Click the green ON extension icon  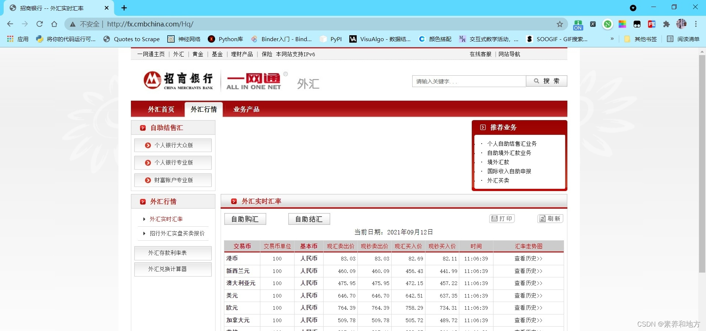pyautogui.click(x=578, y=25)
